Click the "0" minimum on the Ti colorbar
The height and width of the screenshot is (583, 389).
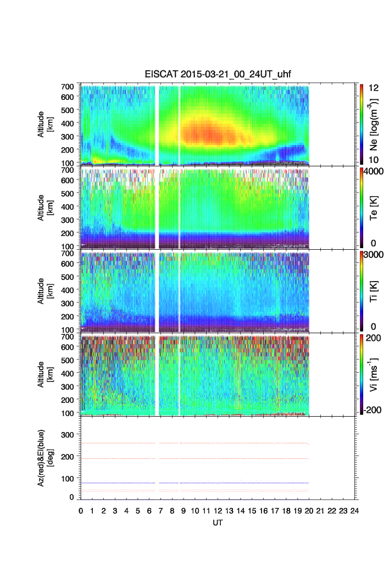coord(374,327)
